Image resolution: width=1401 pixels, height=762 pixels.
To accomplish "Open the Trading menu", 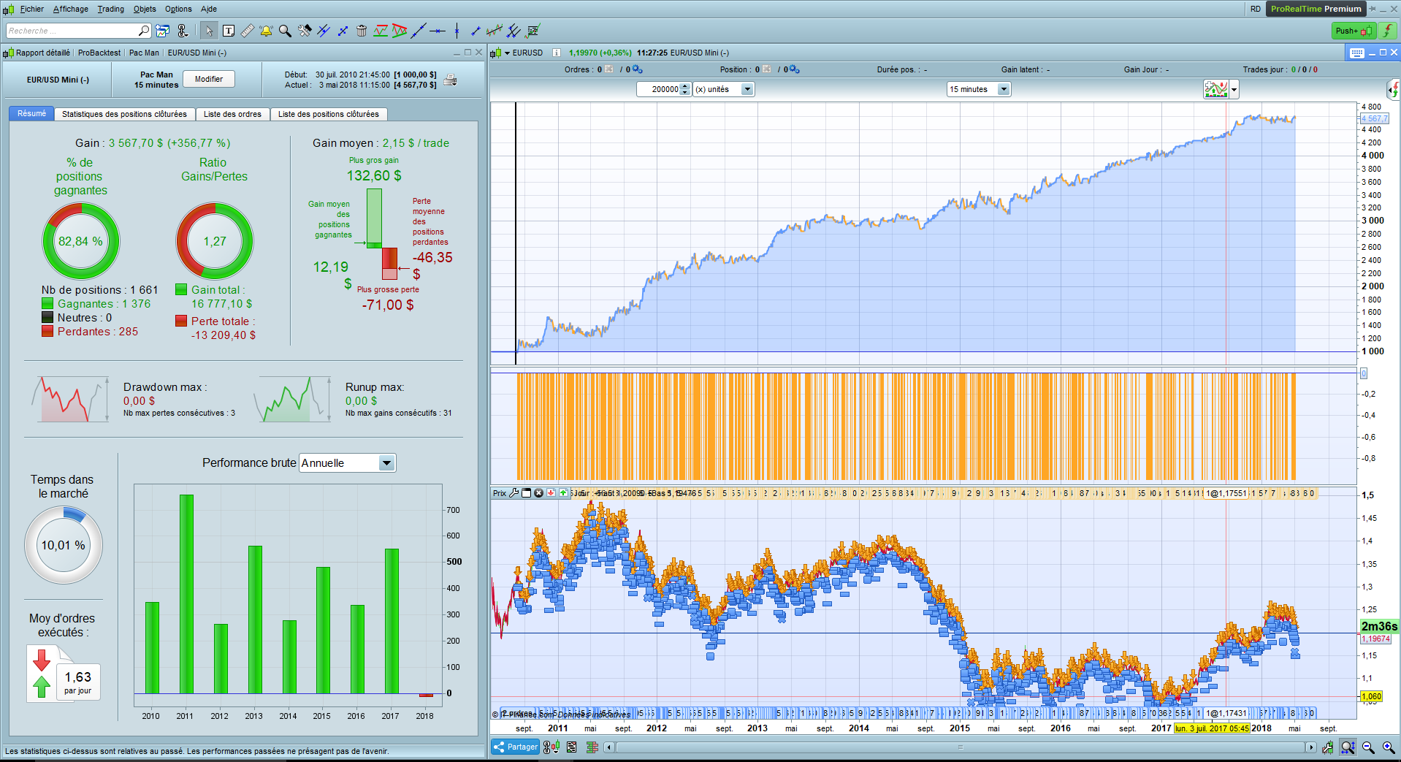I will point(110,9).
